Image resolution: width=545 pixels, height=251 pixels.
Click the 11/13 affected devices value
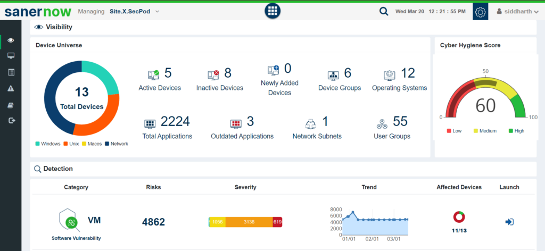click(459, 230)
